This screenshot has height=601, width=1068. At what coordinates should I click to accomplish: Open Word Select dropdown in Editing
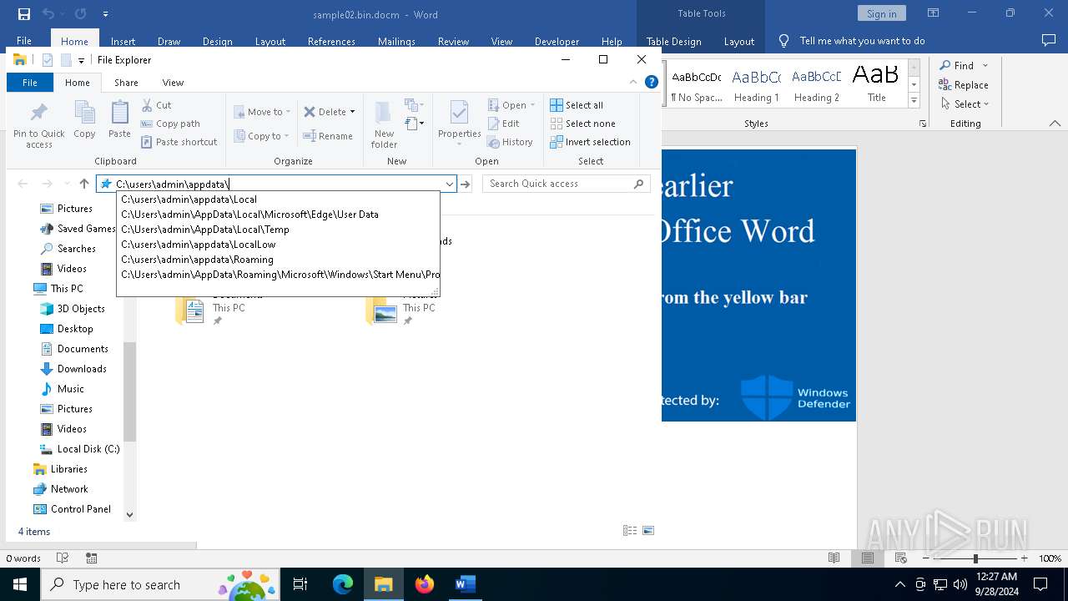(x=964, y=104)
